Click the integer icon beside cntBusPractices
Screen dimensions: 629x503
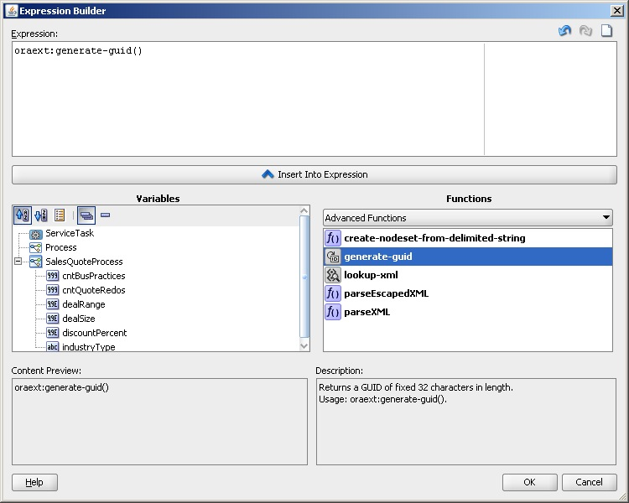53,276
